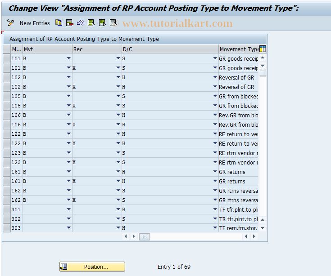The image size is (331, 276).
Task: Click left arrow of D/C horizontal scrollbar
Action: point(126,236)
